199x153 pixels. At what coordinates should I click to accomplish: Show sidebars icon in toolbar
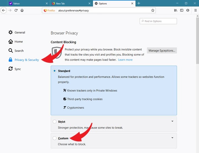pyautogui.click(x=182, y=10)
